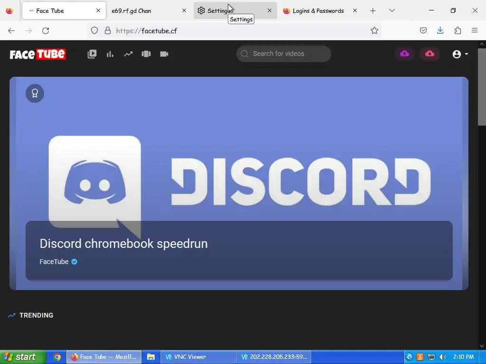486x364 pixels.
Task: Launch Chrome from the taskbar
Action: pyautogui.click(x=57, y=357)
